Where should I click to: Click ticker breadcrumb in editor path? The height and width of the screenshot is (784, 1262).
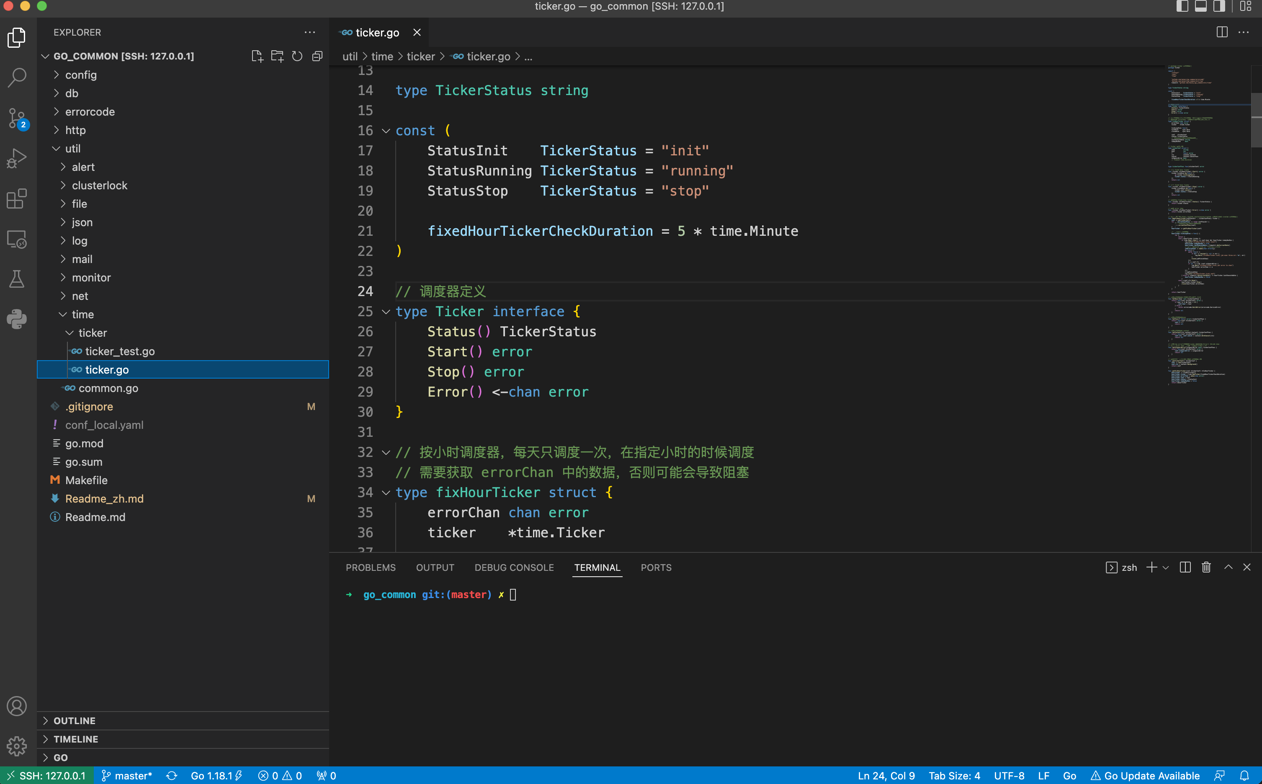[x=420, y=57]
